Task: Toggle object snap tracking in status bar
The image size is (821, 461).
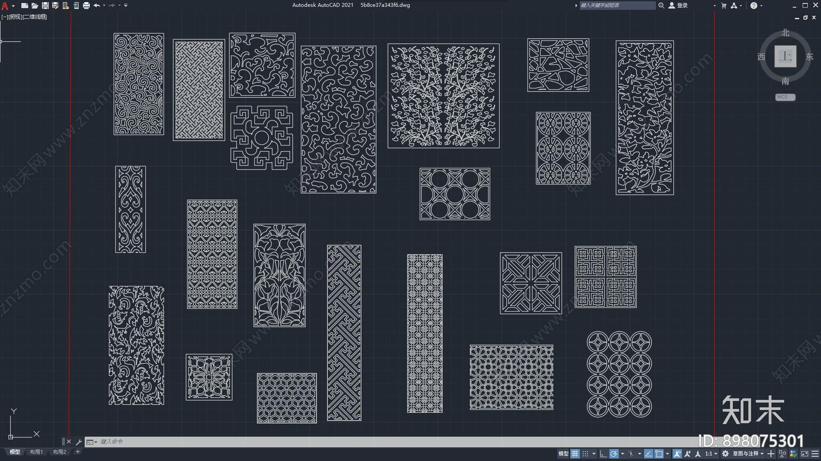Action: [649, 453]
